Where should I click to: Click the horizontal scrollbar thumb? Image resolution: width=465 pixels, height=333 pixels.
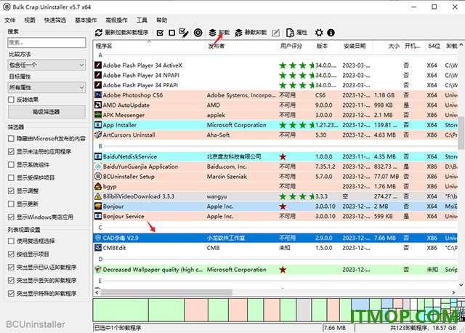pyautogui.click(x=166, y=292)
